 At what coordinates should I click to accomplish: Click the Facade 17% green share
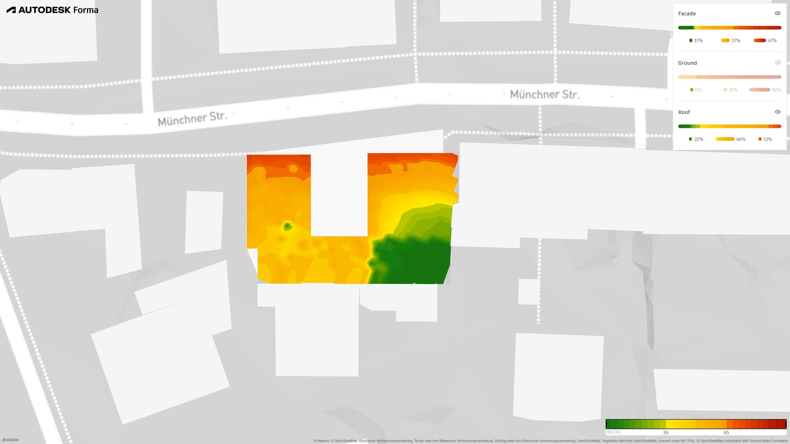[x=696, y=41]
